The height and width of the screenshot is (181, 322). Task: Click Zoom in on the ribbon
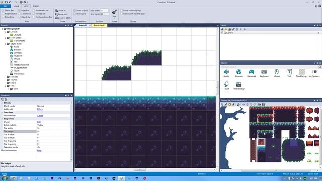click(60, 10)
